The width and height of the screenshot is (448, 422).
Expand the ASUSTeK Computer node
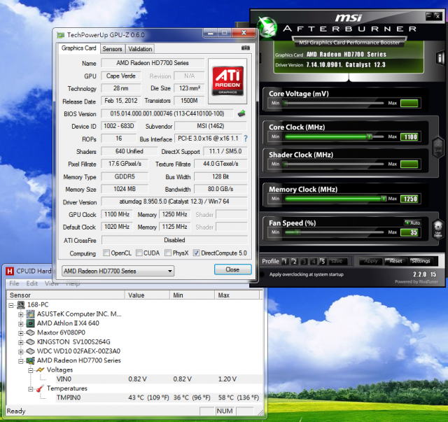[x=20, y=314]
